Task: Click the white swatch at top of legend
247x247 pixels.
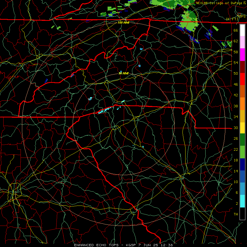Action: click(242, 30)
